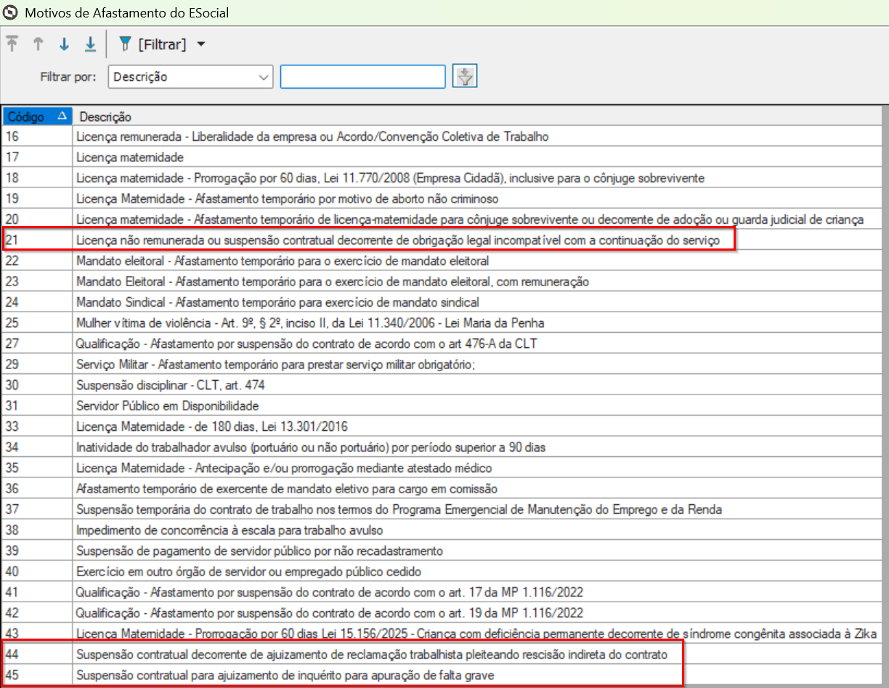Move to the next record arrow
889x688 pixels.
pos(64,44)
